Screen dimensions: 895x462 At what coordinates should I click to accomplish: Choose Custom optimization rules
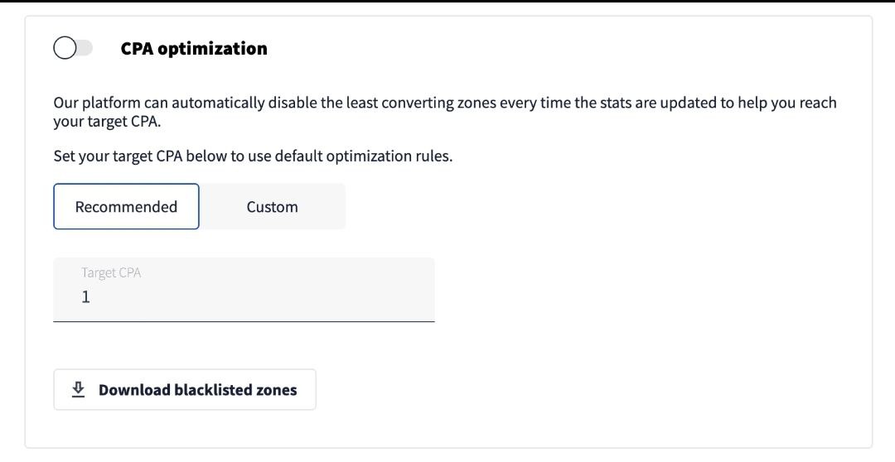click(x=272, y=207)
